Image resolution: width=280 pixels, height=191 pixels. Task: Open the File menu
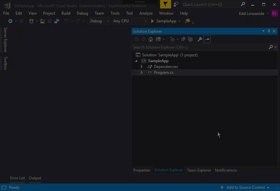click(x=6, y=13)
